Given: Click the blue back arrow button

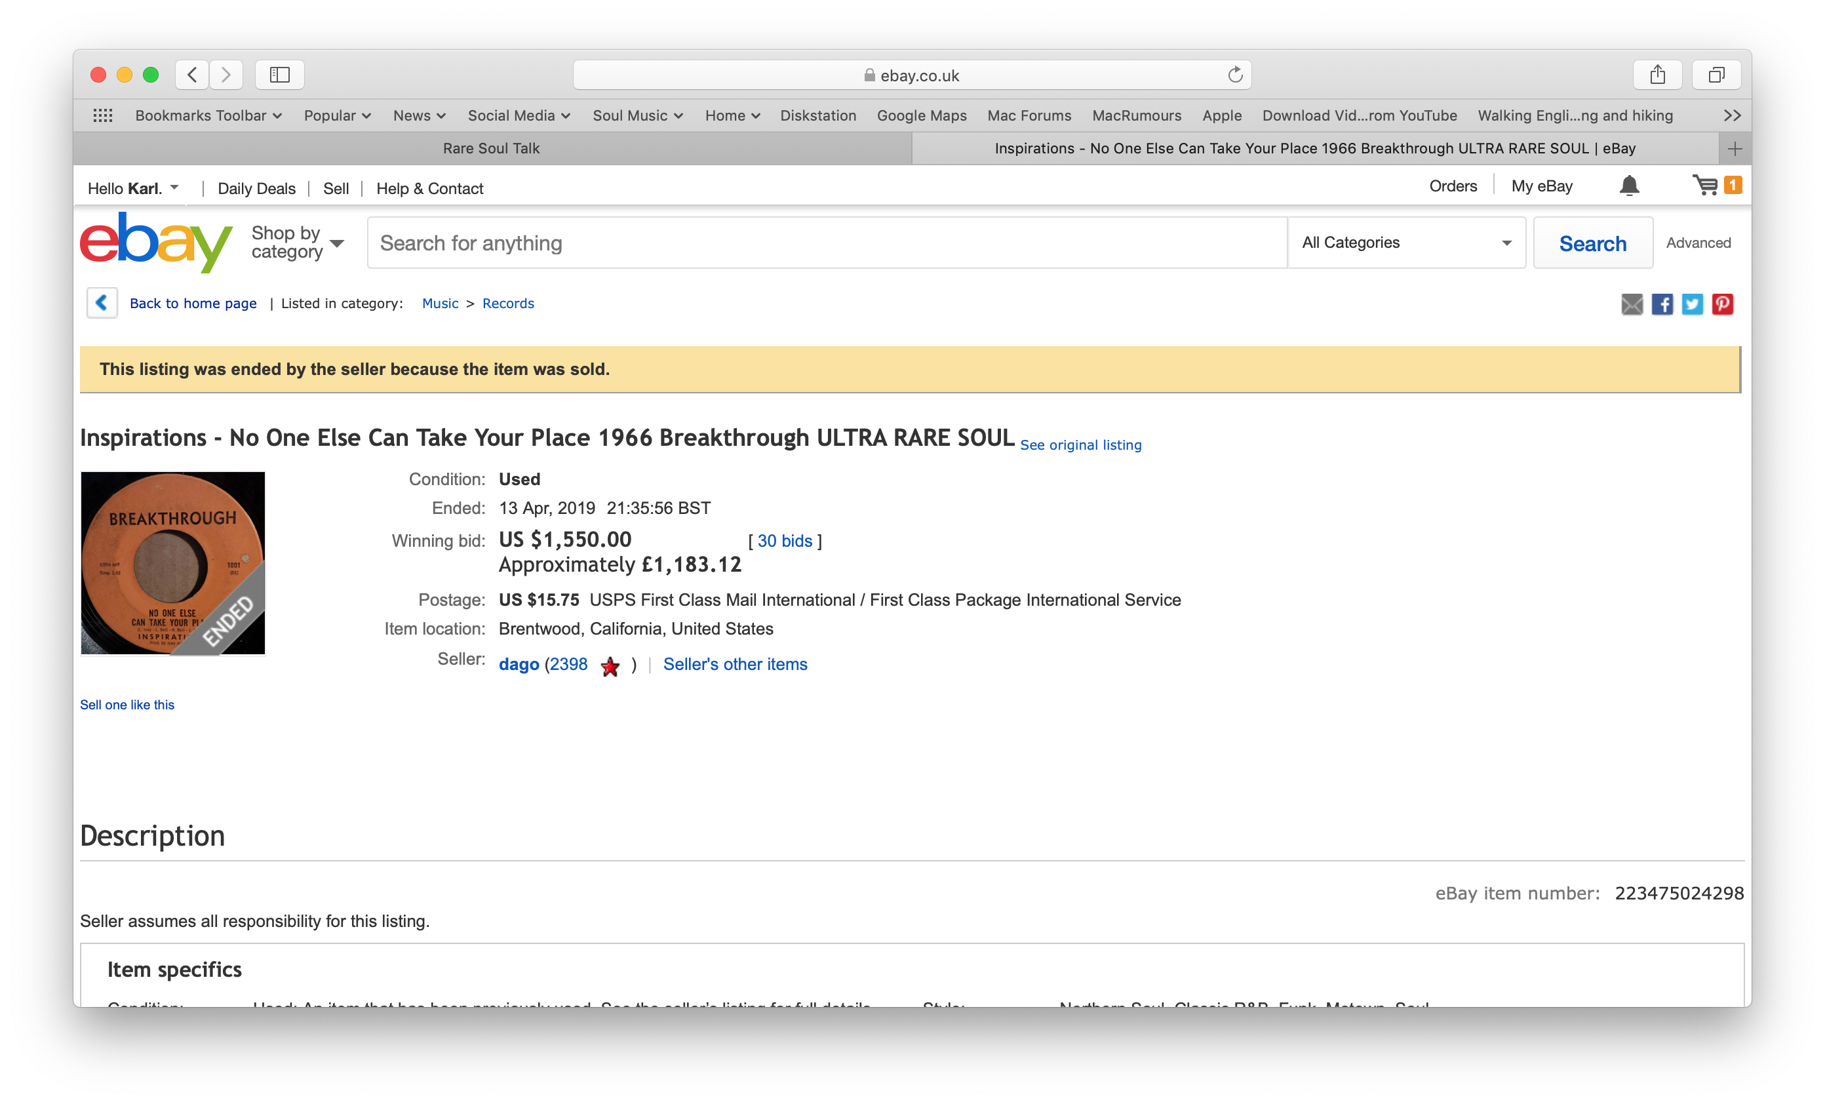Looking at the screenshot, I should [102, 303].
